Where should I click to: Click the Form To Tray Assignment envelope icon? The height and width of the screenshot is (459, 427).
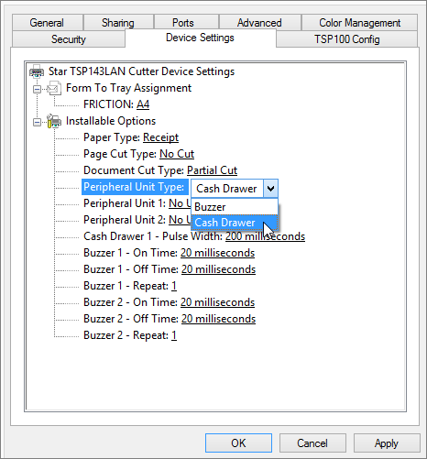(x=54, y=88)
